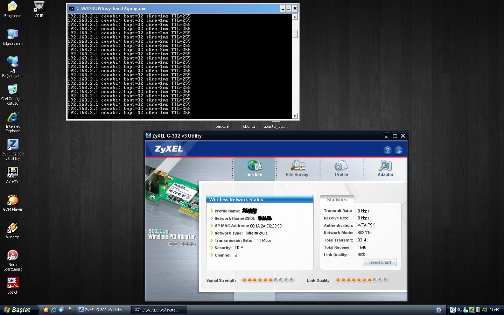
Task: Select Ağ Bağlantılarım desktop icon
Action: (13, 66)
